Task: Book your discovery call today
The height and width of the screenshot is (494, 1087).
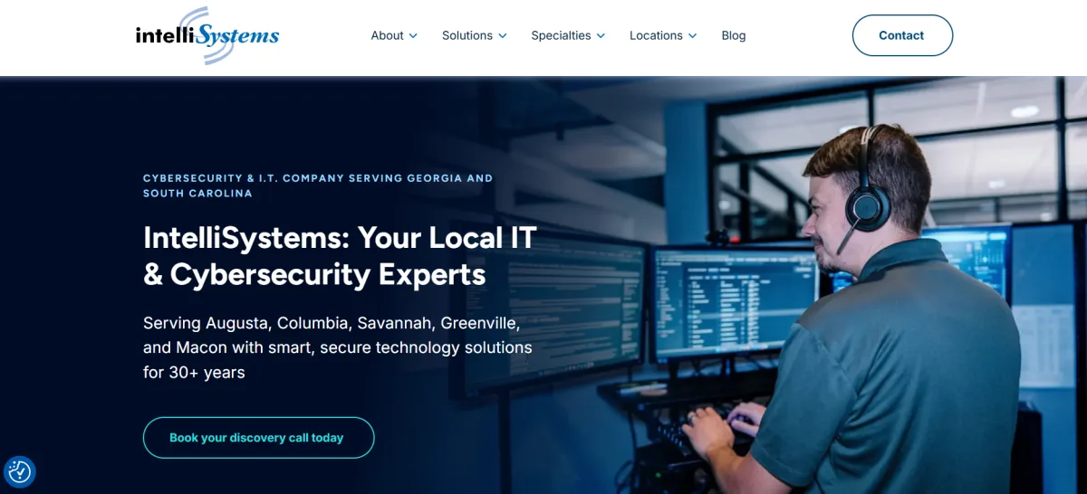Action: [258, 438]
